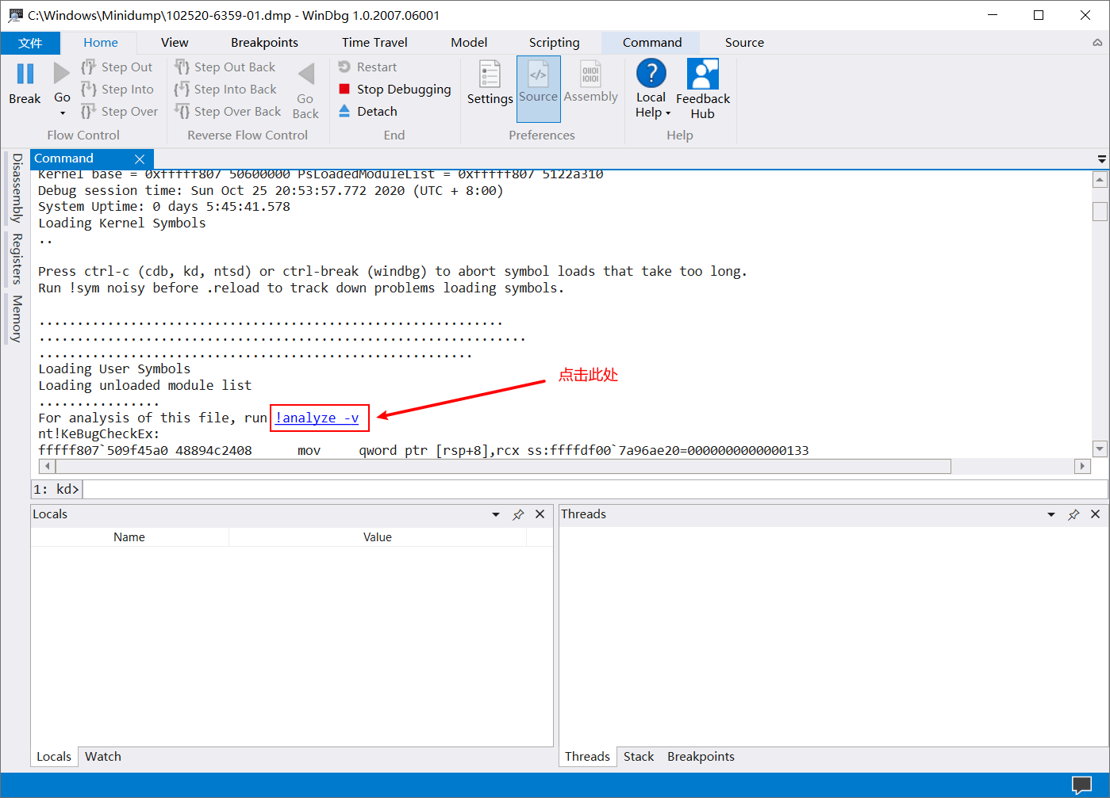1110x798 pixels.
Task: Click the !analyze -v link
Action: pos(317,418)
